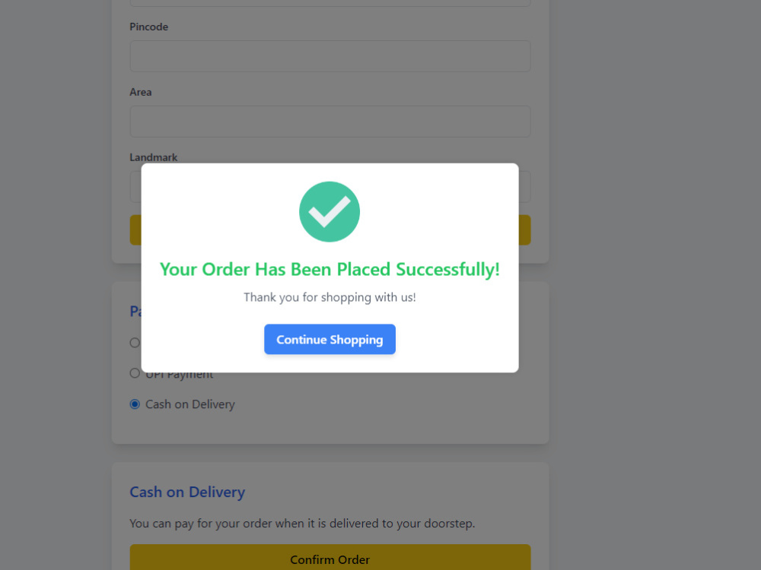Select the first payment option radio button
This screenshot has width=761, height=570.
coord(135,343)
